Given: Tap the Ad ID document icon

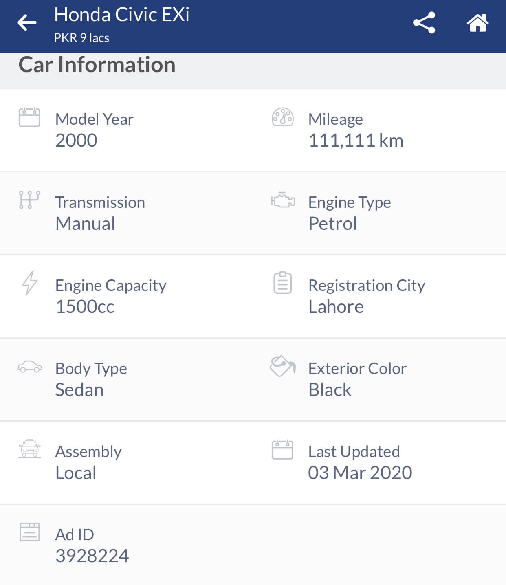Looking at the screenshot, I should point(30,532).
